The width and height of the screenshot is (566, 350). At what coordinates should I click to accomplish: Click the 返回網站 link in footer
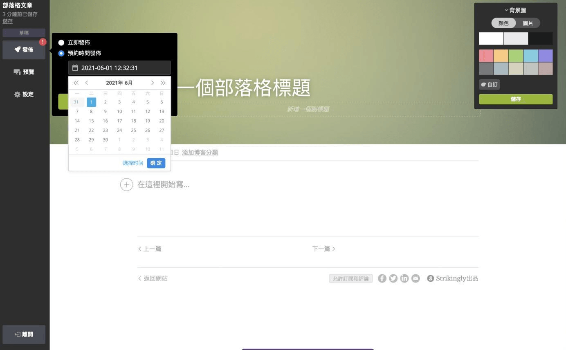(x=152, y=278)
